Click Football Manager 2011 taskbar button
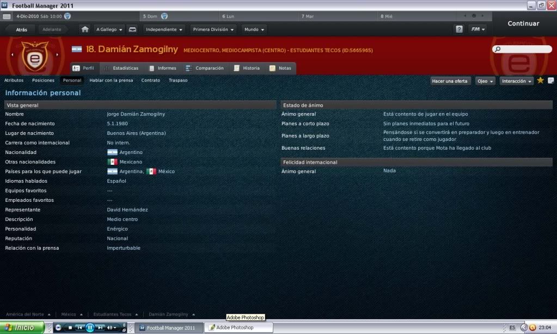This screenshot has height=334, width=557. pyautogui.click(x=170, y=327)
